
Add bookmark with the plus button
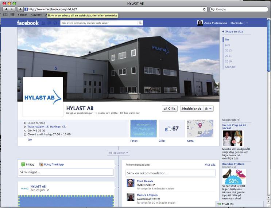(20, 9)
